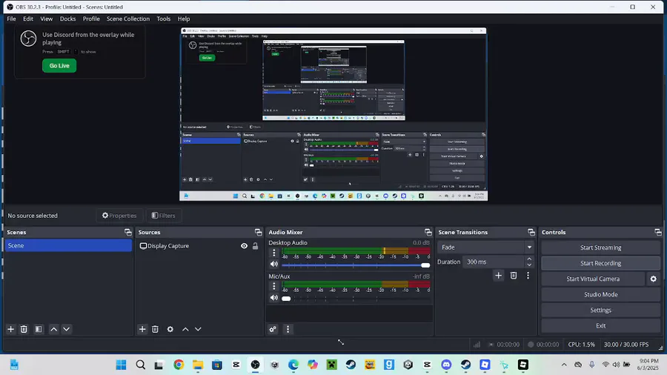Open the View menu

(x=47, y=19)
